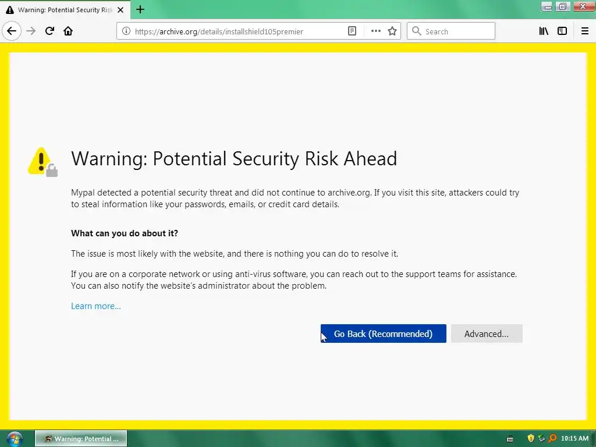Click the Forward arrow button
596x447 pixels.
tap(31, 31)
